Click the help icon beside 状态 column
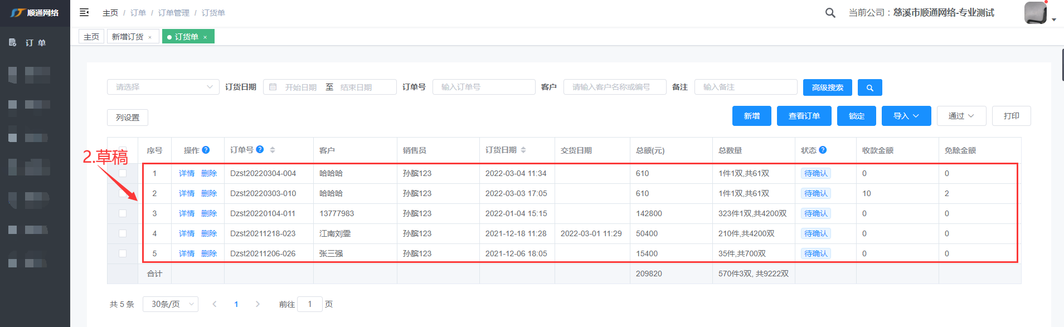 point(823,150)
